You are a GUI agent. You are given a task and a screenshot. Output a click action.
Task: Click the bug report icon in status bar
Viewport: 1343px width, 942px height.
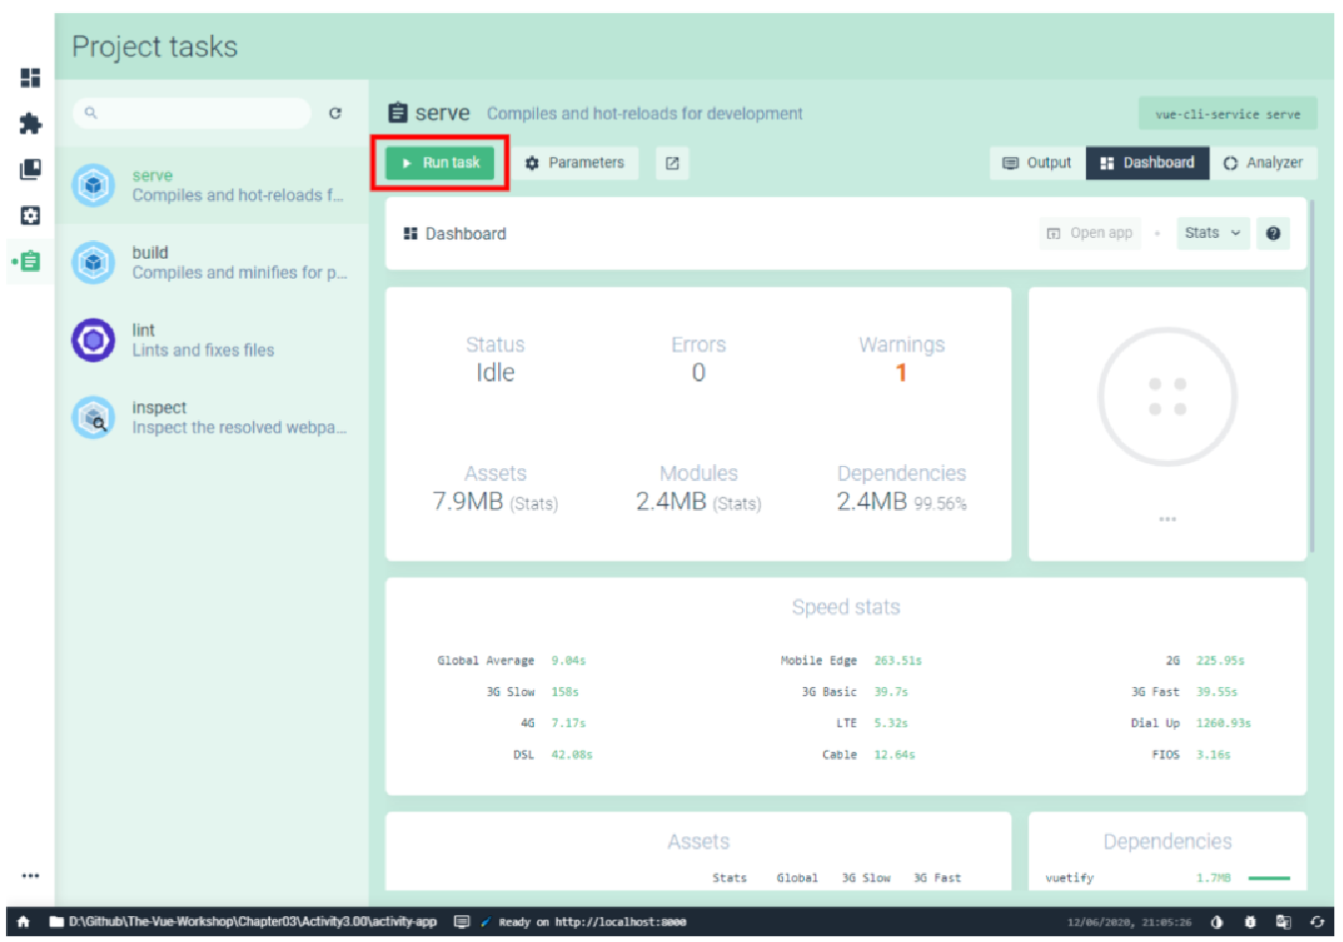pos(1250,922)
